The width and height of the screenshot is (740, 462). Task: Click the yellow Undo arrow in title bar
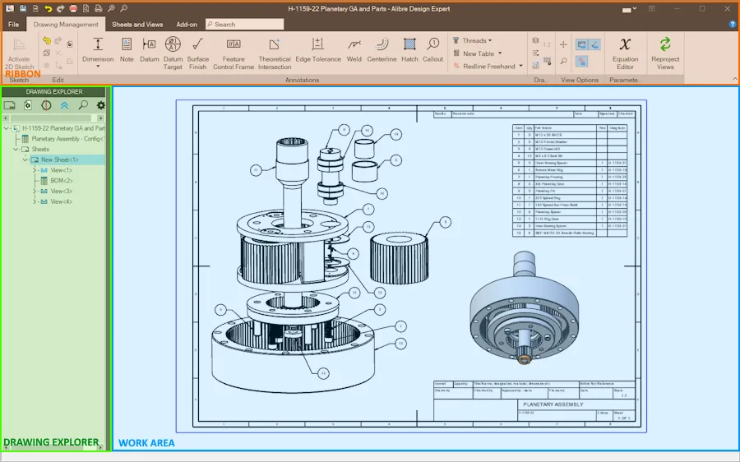tap(49, 8)
